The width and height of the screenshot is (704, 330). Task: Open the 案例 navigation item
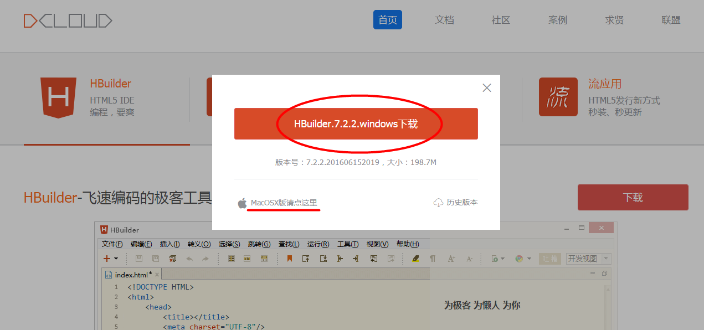click(x=558, y=20)
